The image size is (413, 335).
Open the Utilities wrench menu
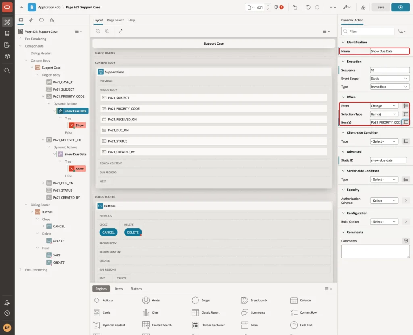[x=347, y=7]
